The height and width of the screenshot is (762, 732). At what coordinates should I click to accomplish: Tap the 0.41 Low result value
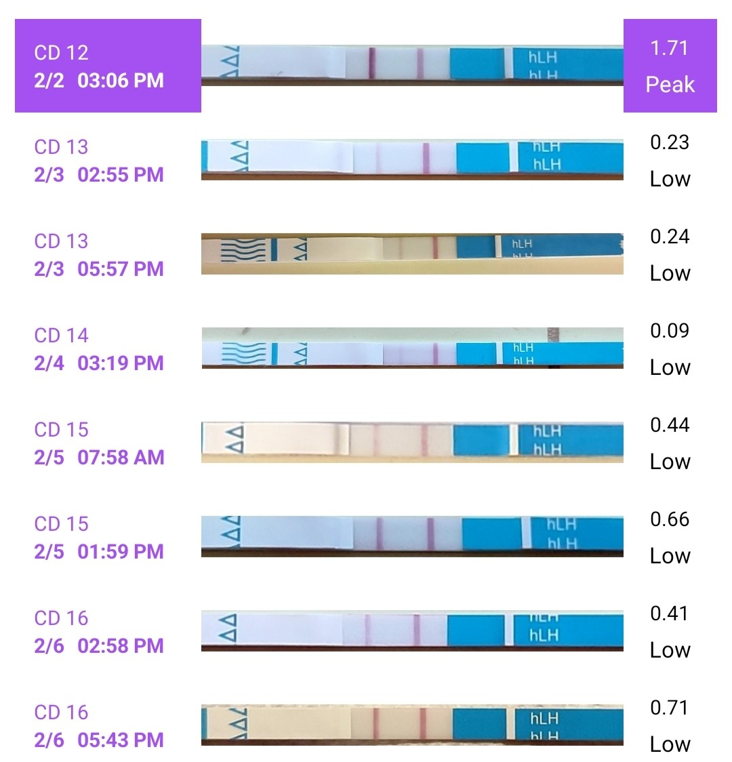[670, 632]
